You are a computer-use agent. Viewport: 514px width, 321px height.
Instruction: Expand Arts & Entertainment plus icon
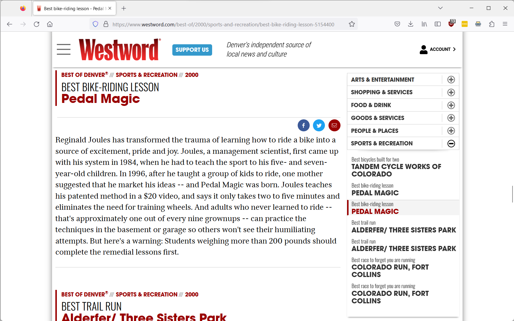point(451,80)
